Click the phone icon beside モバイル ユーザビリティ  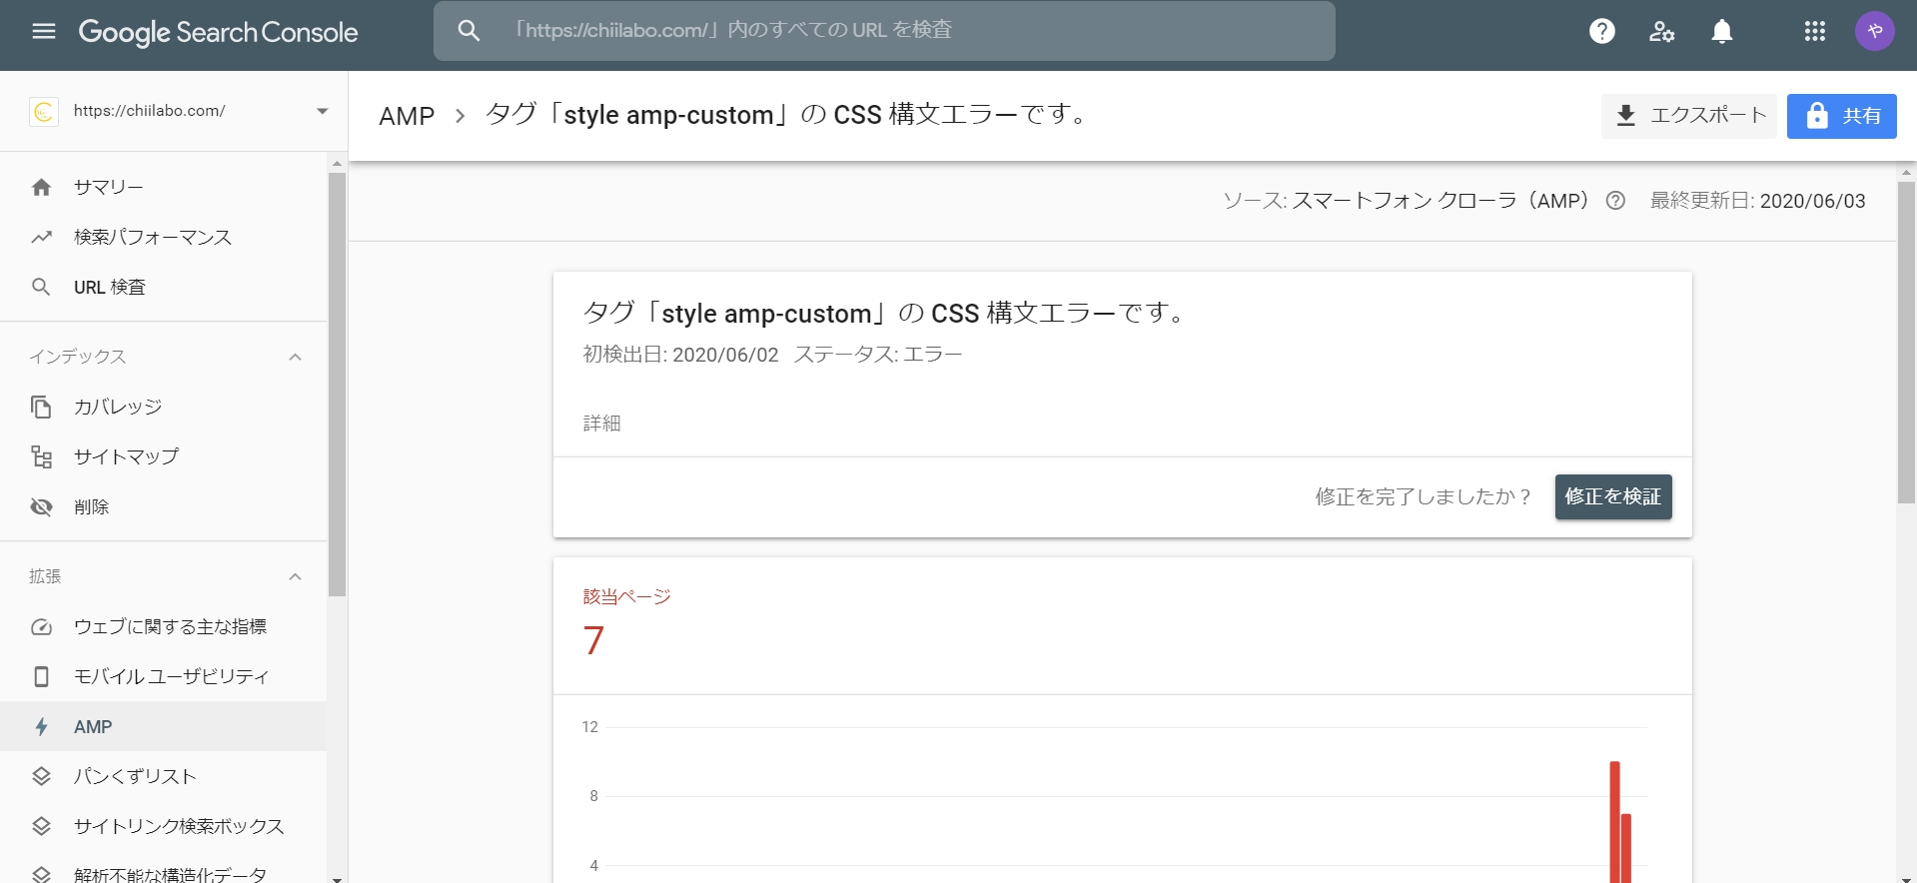(x=41, y=676)
